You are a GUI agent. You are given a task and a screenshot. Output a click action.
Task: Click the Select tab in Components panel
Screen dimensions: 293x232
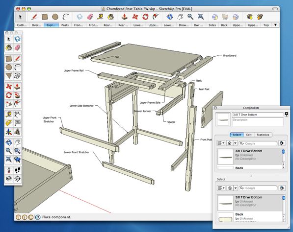237,135
